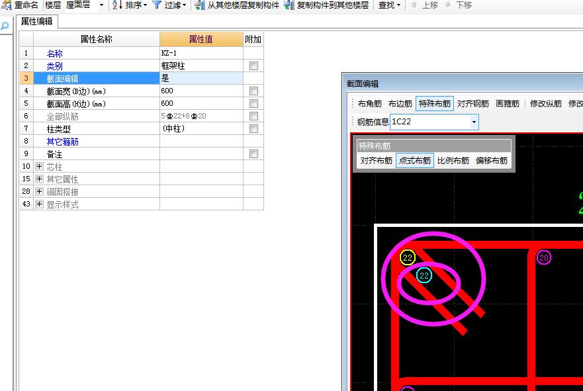
Task: Toggle 附加 checkbox for 全部纵筋 row
Action: pyautogui.click(x=253, y=116)
